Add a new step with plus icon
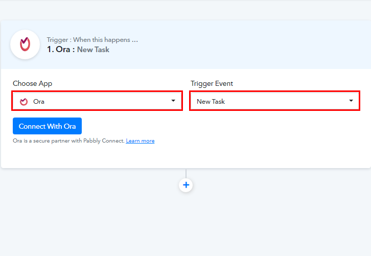The image size is (371, 256). pyautogui.click(x=185, y=185)
